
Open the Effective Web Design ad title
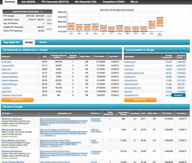tap(12, 129)
